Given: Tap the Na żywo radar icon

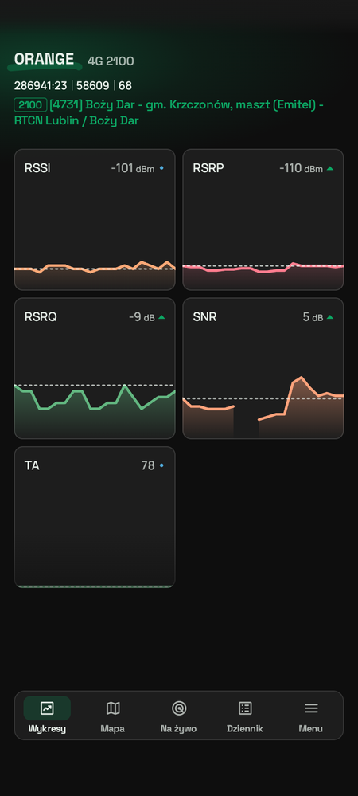Looking at the screenshot, I should [x=178, y=708].
